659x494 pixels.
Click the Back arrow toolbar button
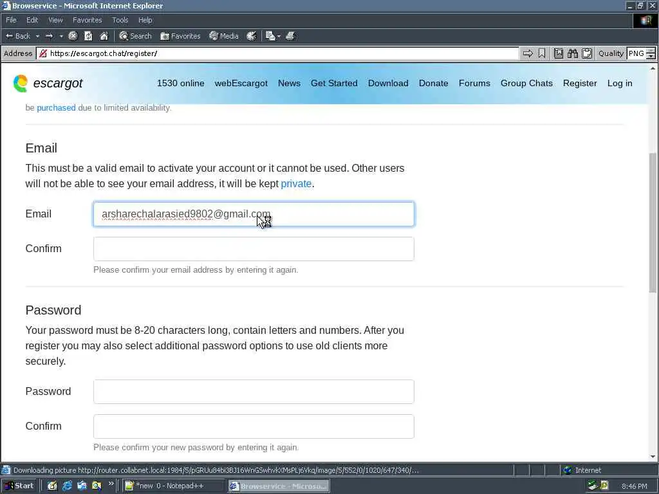17,36
